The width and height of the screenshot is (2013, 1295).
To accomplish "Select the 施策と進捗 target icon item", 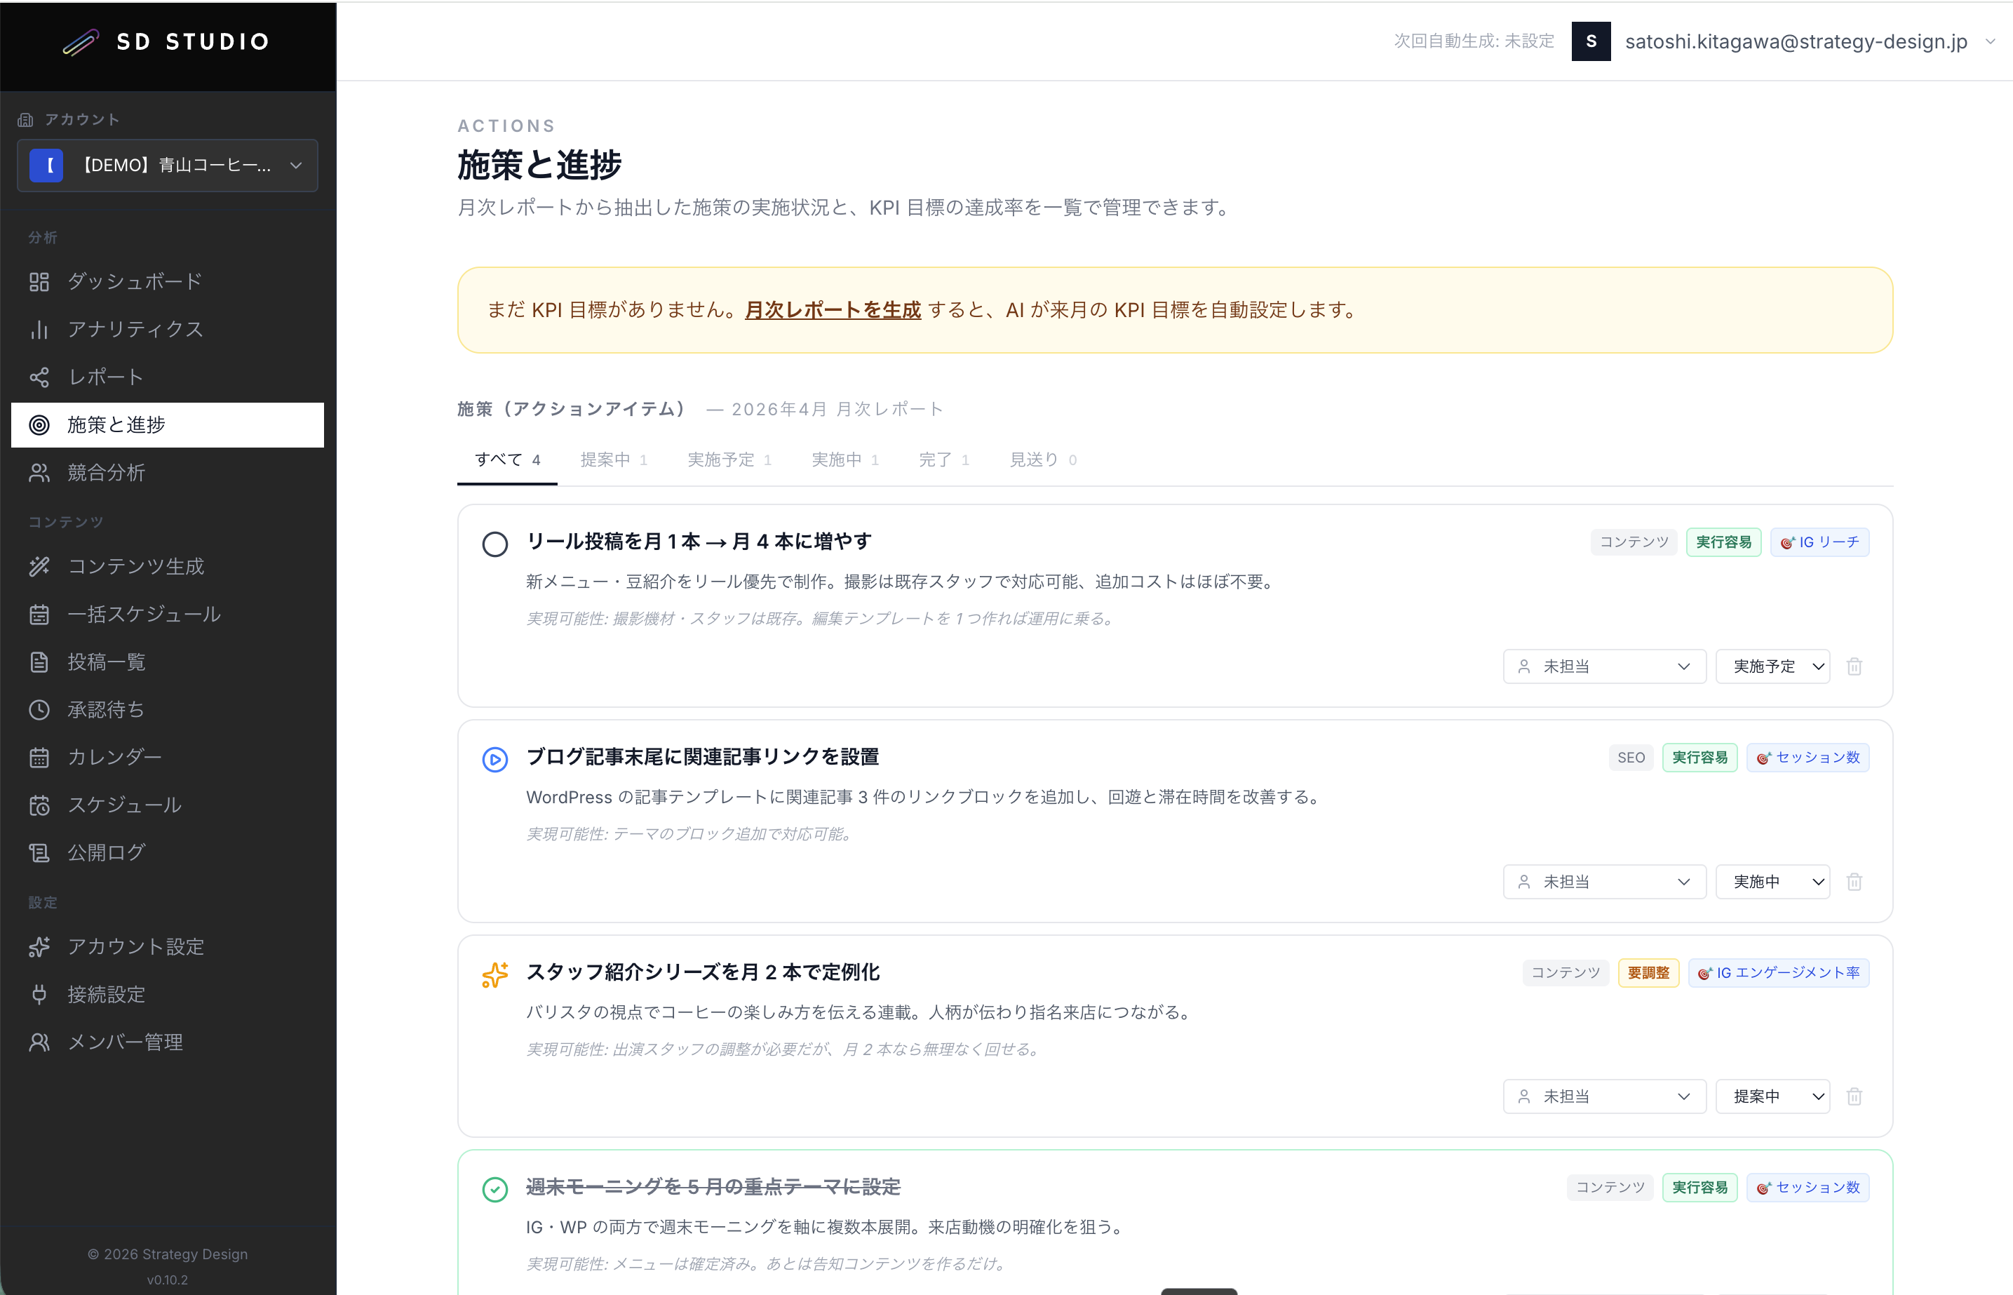I will click(167, 424).
